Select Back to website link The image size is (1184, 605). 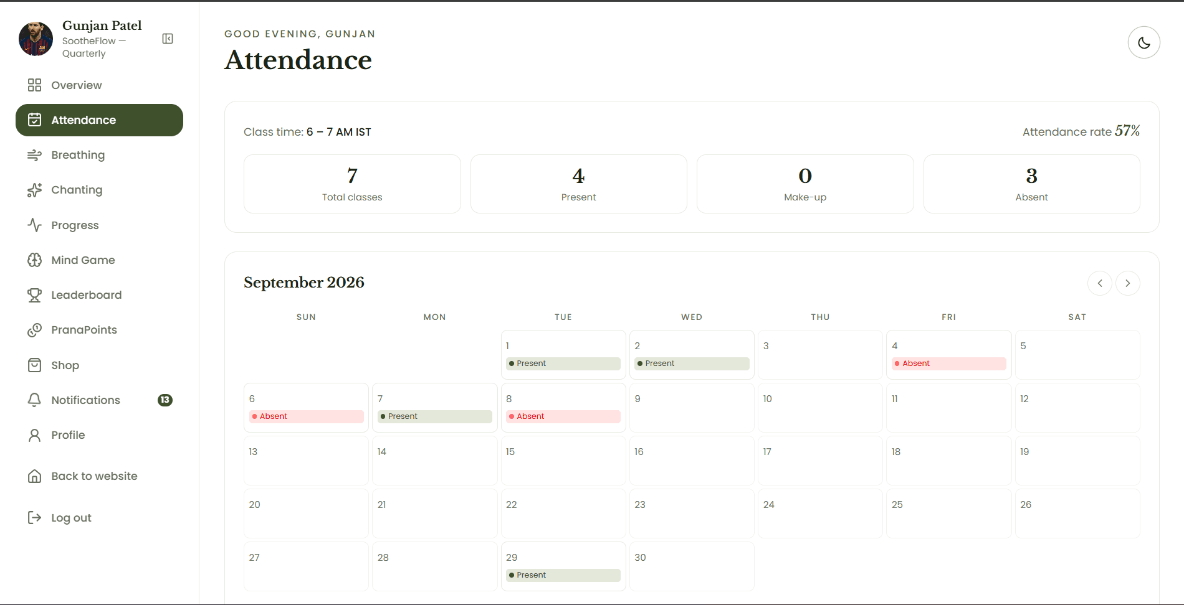[x=99, y=476]
